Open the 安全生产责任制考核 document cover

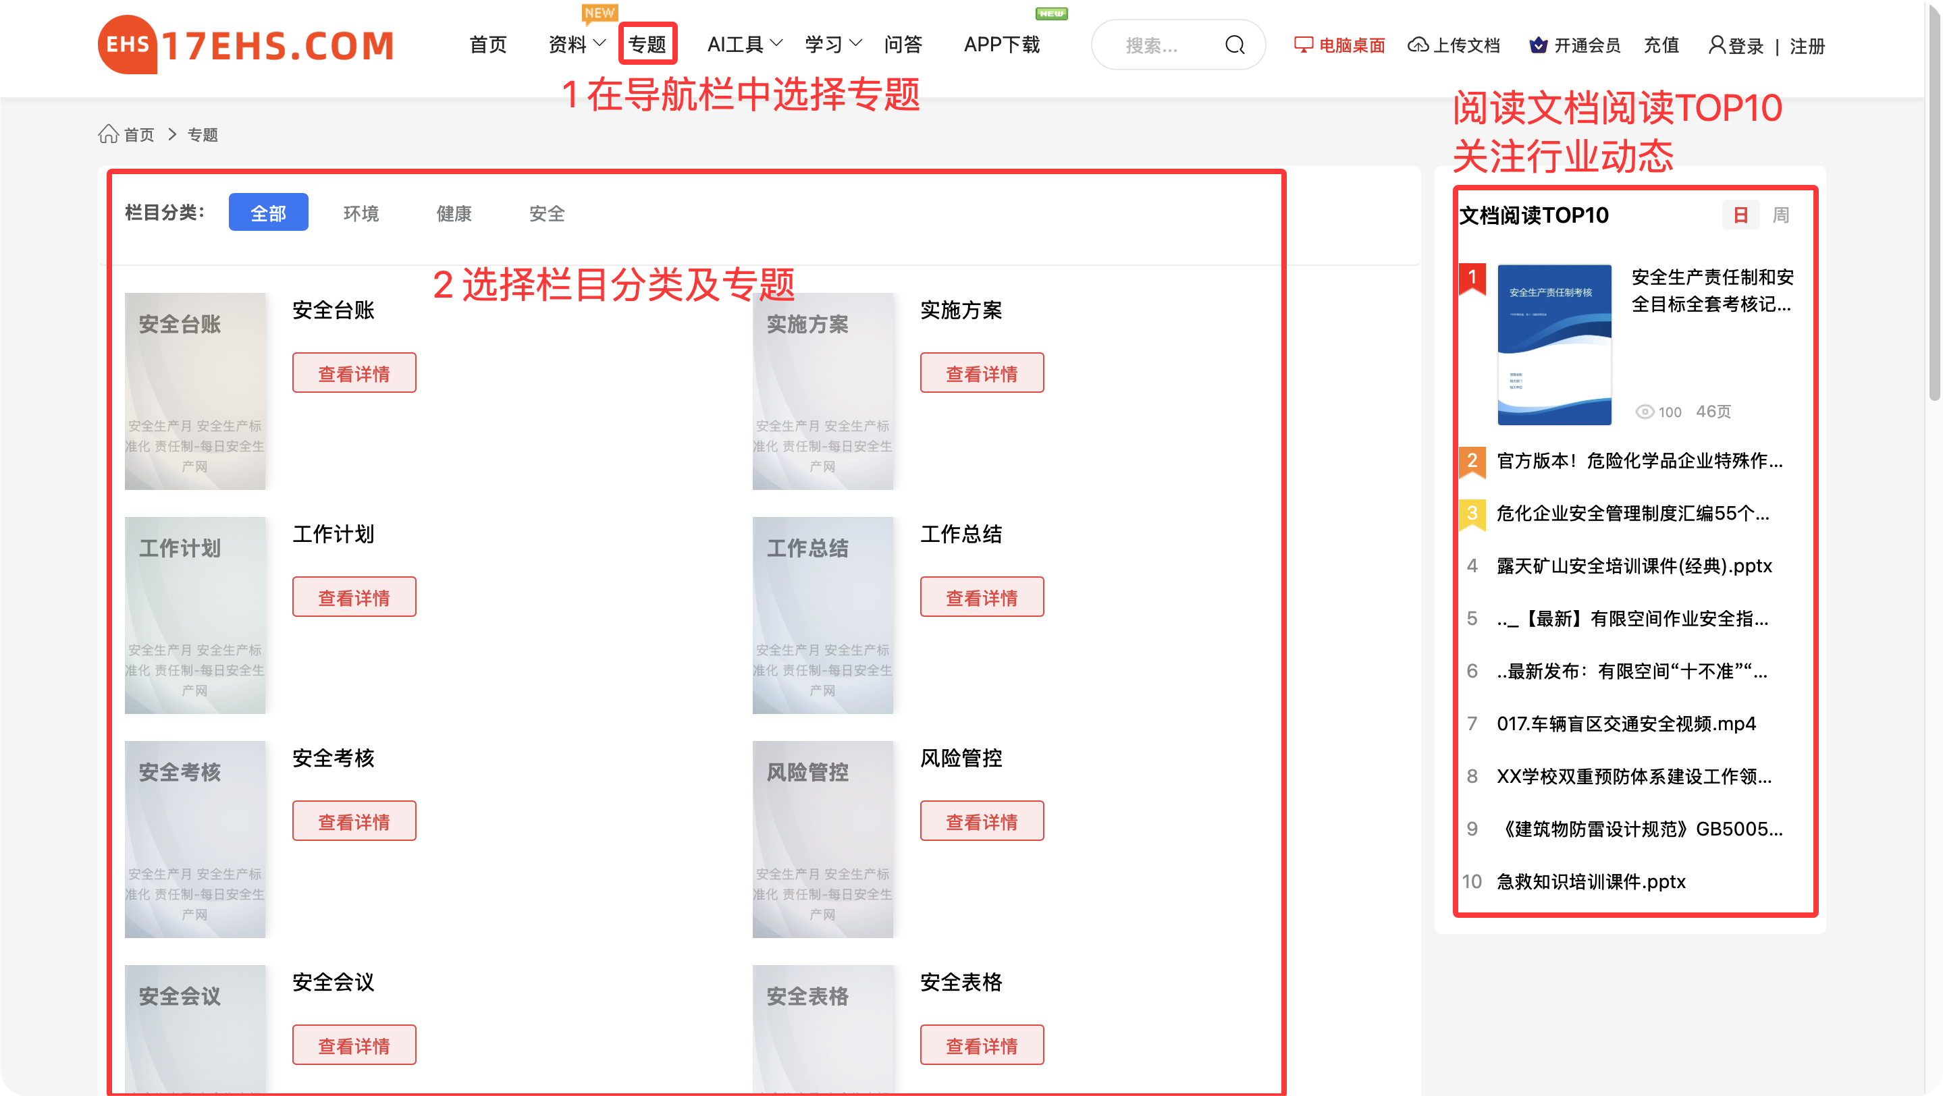pos(1555,344)
